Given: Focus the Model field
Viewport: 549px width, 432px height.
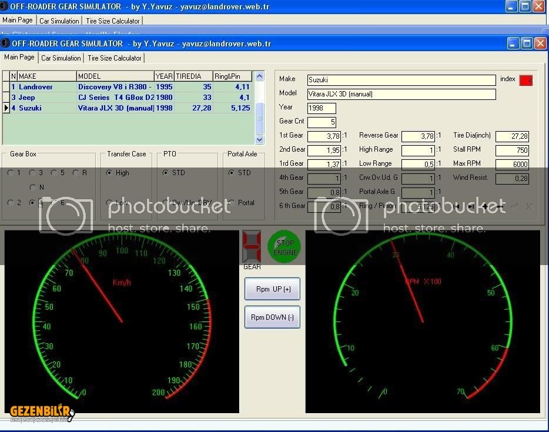Looking at the screenshot, I should 401,94.
